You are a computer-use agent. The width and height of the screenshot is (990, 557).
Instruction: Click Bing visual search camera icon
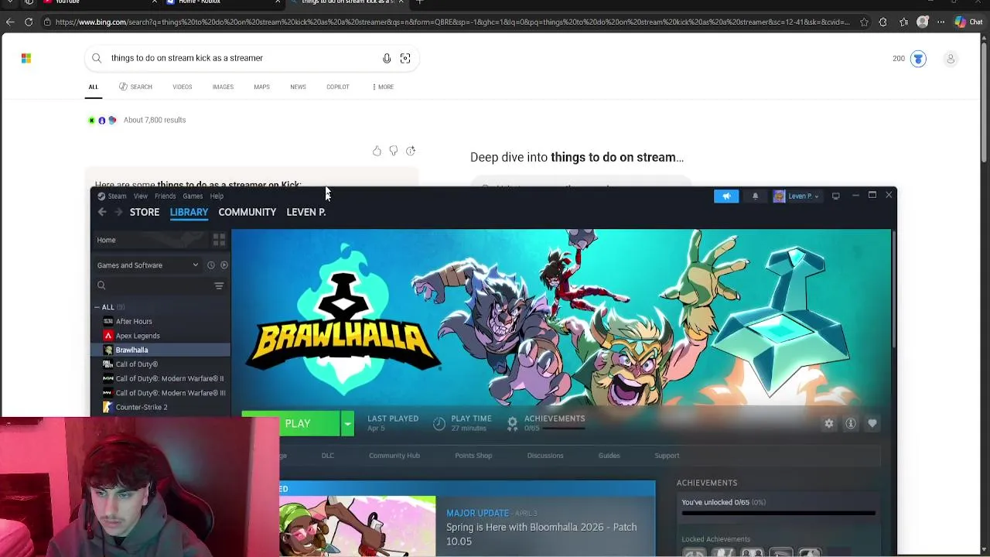tap(405, 58)
